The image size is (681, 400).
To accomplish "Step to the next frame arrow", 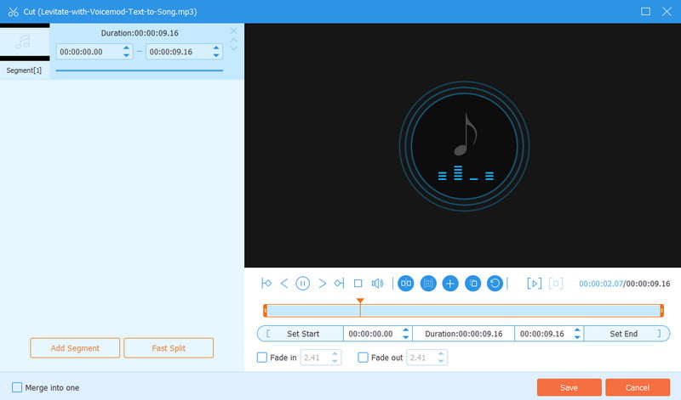I will tap(322, 283).
